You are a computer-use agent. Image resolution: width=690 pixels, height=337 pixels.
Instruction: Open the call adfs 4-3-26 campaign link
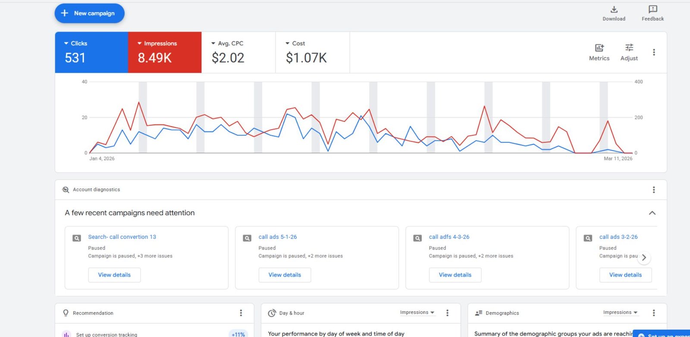pyautogui.click(x=449, y=237)
